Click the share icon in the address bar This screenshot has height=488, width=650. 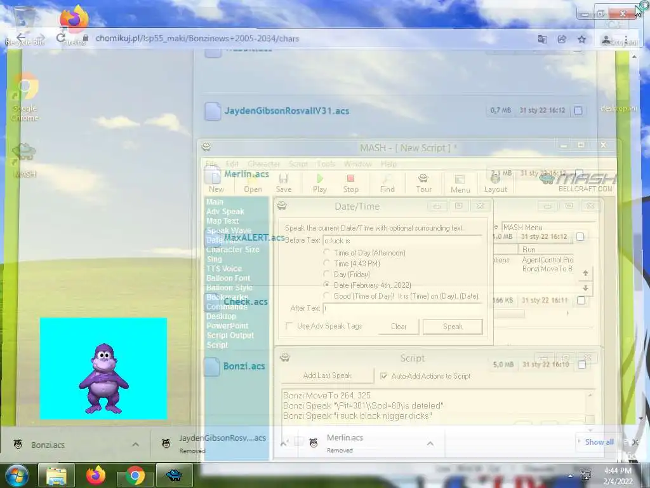click(x=562, y=39)
